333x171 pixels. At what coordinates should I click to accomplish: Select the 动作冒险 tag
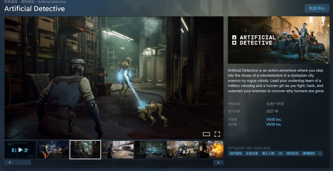pos(236,153)
